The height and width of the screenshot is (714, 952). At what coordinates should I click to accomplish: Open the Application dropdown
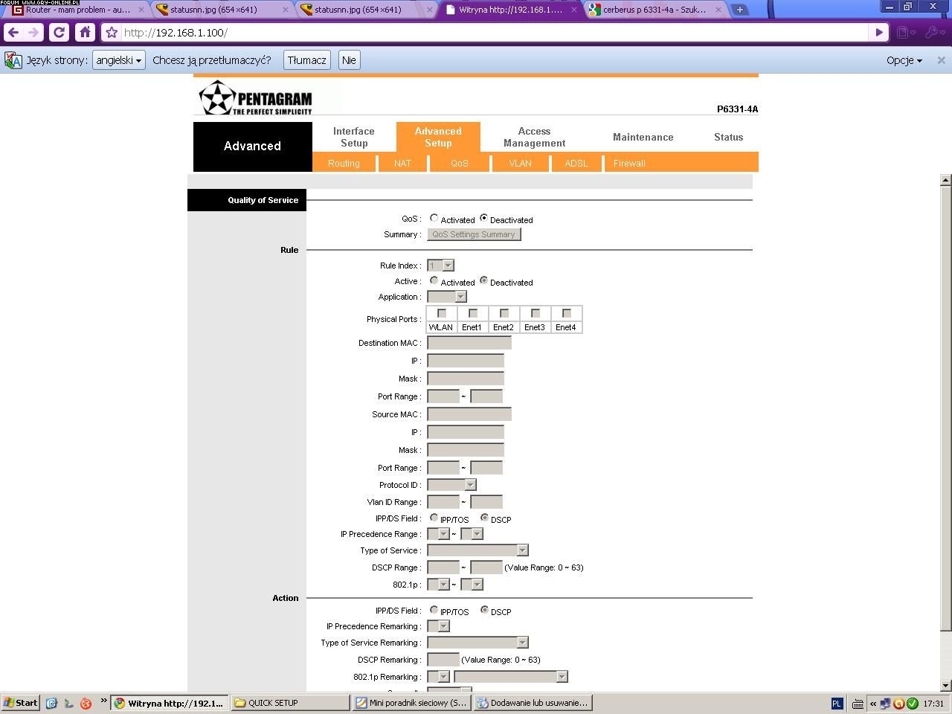click(447, 297)
